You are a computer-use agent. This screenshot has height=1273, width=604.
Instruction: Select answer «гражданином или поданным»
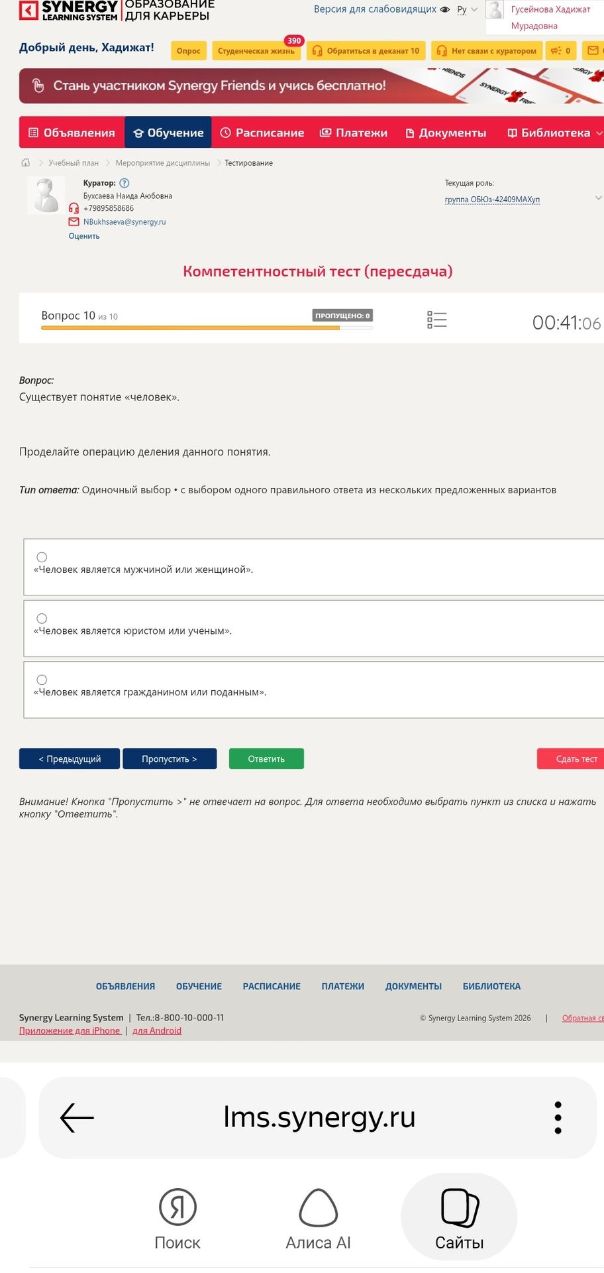point(42,680)
